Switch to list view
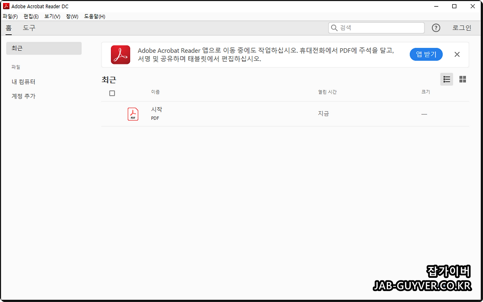The height and width of the screenshot is (302, 483). [447, 79]
